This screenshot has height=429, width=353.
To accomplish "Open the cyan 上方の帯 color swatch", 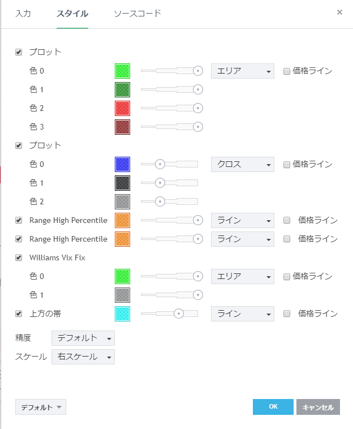I will click(122, 314).
